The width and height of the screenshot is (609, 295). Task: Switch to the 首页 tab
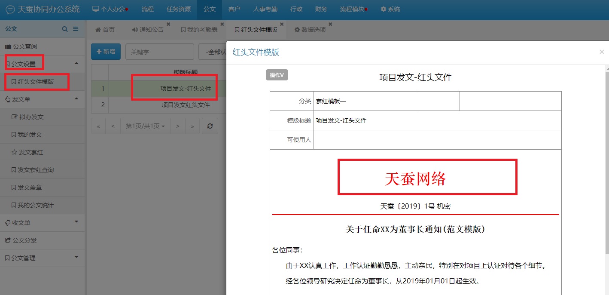pyautogui.click(x=105, y=29)
